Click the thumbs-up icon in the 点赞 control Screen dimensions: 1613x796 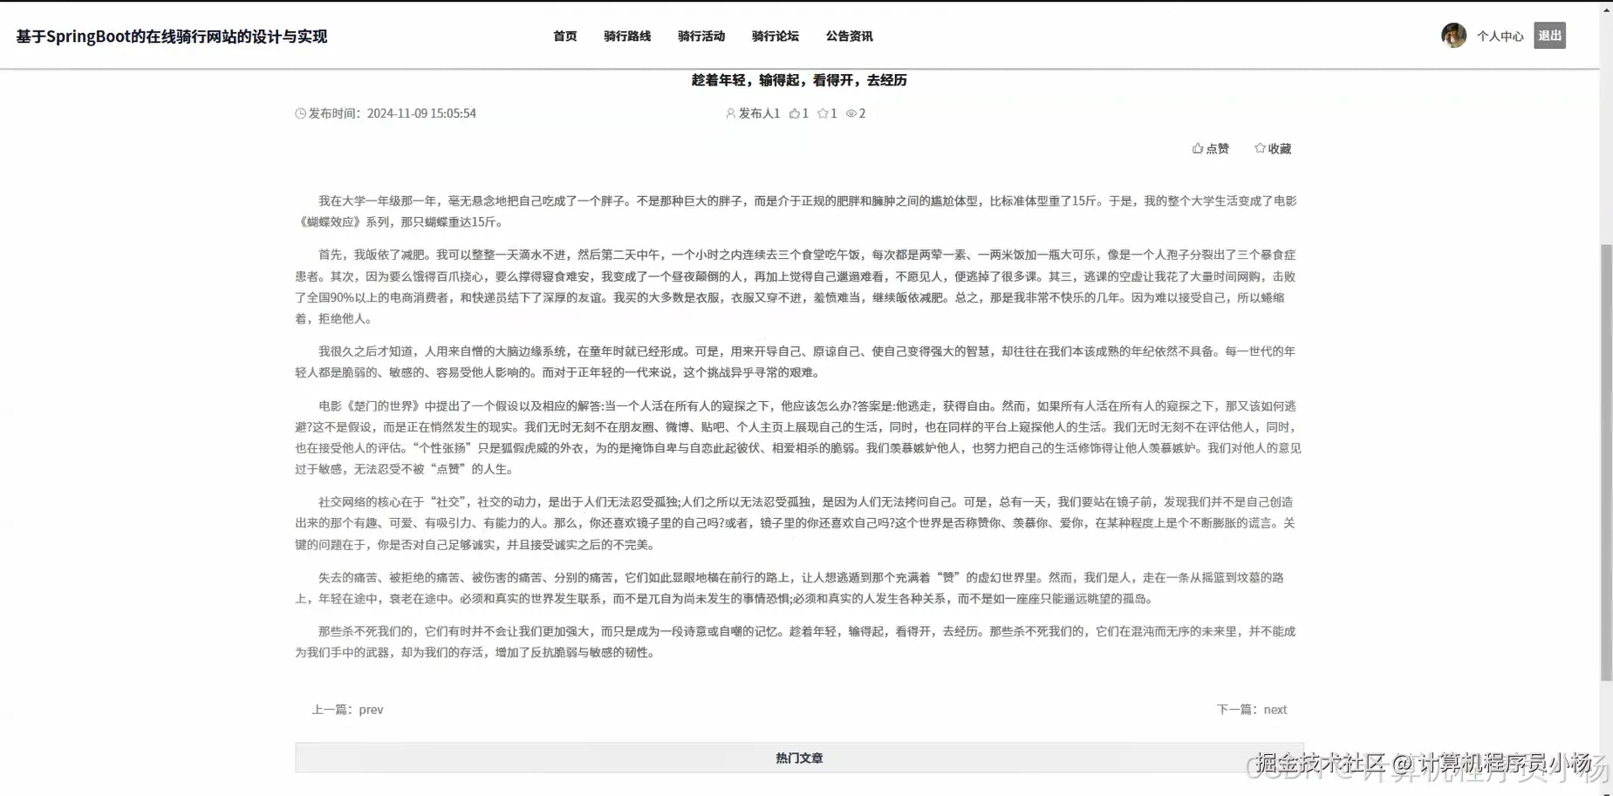pyautogui.click(x=1198, y=147)
